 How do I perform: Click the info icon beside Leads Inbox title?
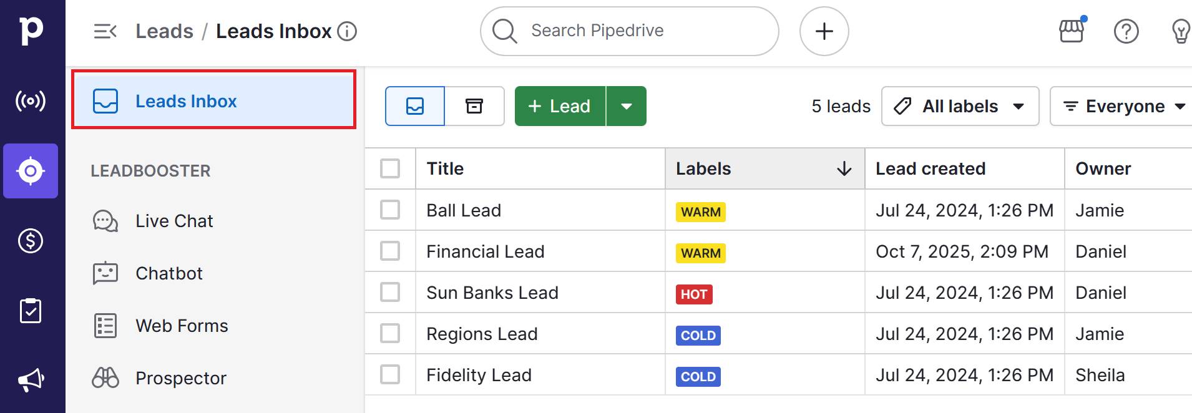click(x=347, y=31)
